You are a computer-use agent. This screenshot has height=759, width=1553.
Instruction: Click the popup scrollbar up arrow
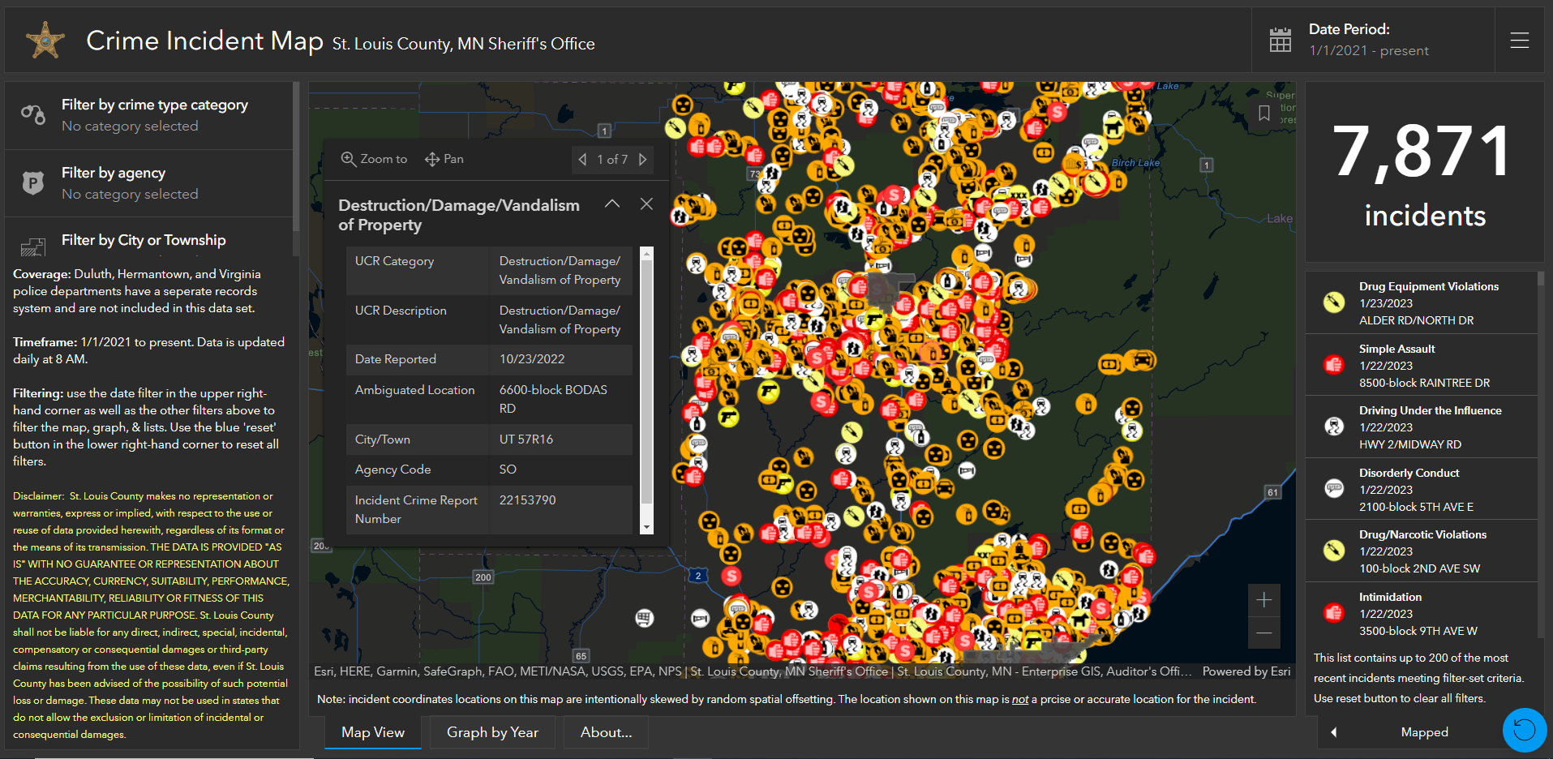tap(646, 254)
